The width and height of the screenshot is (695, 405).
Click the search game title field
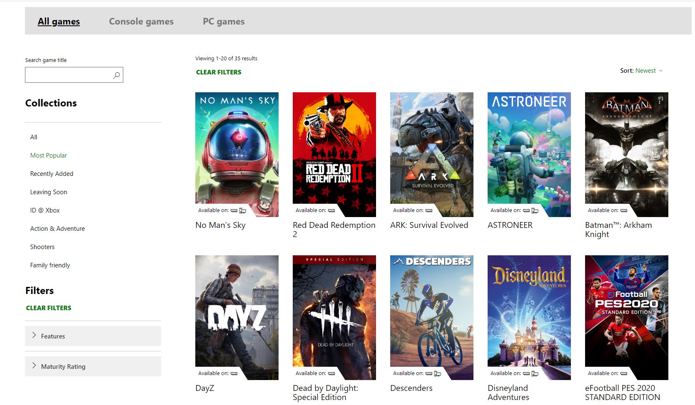[74, 75]
